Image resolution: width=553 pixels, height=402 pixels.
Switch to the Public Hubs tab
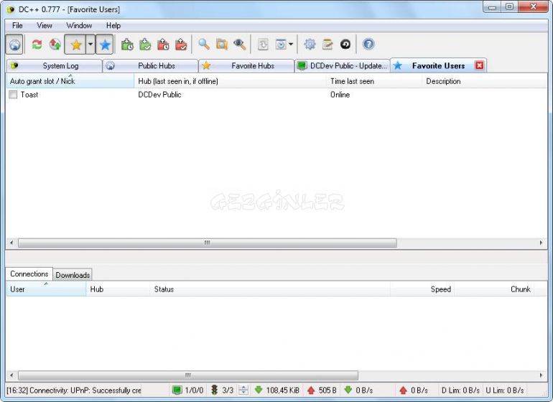point(150,65)
